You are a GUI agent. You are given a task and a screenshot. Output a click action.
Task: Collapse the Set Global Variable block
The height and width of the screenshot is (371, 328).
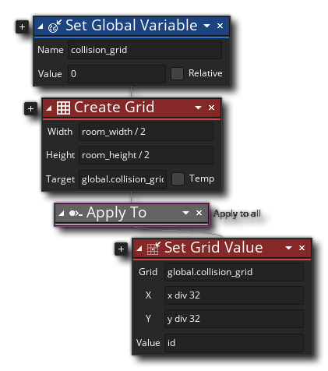point(41,26)
